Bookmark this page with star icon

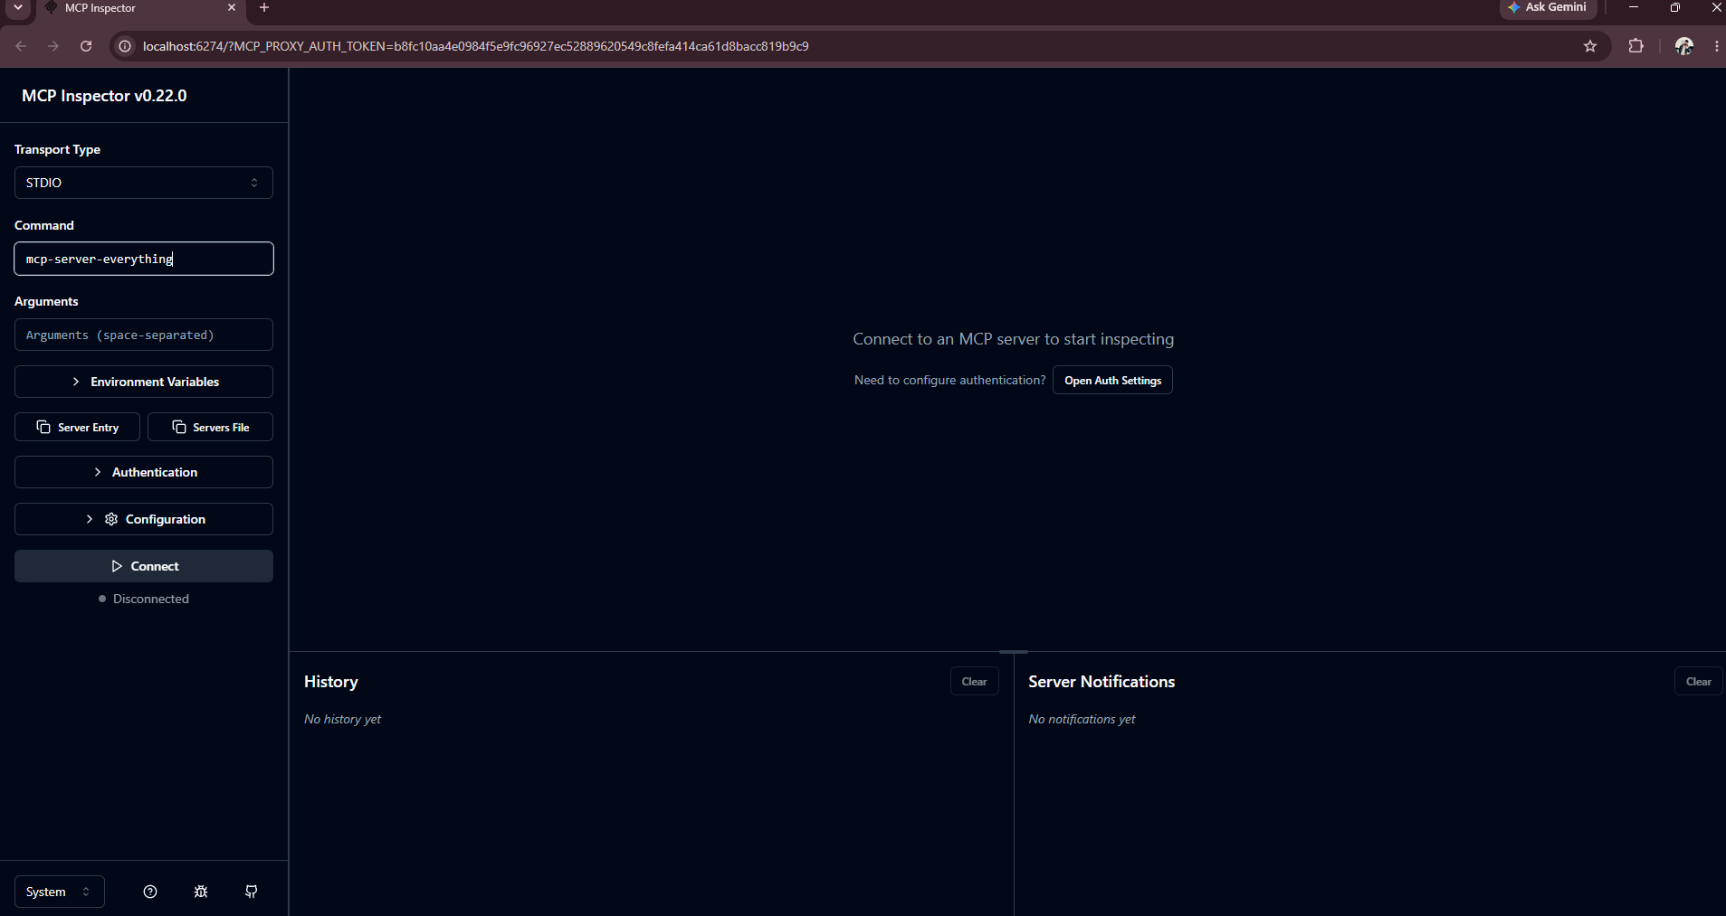[x=1590, y=46]
